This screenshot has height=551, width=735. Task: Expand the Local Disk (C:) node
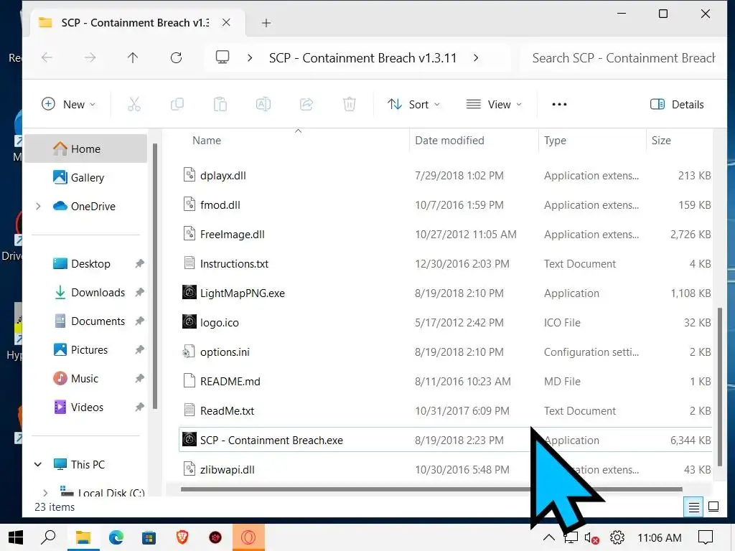(45, 493)
